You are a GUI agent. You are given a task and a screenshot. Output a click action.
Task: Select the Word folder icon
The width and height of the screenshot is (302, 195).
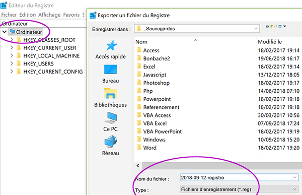coord(139,148)
